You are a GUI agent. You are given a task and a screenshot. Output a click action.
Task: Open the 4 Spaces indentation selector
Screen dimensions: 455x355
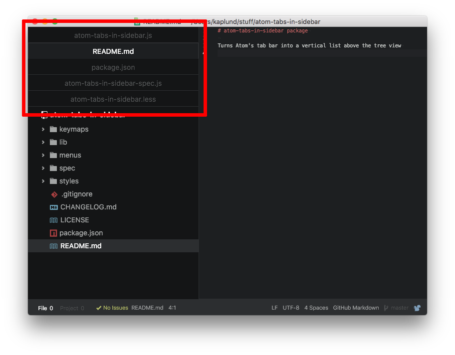click(x=316, y=308)
